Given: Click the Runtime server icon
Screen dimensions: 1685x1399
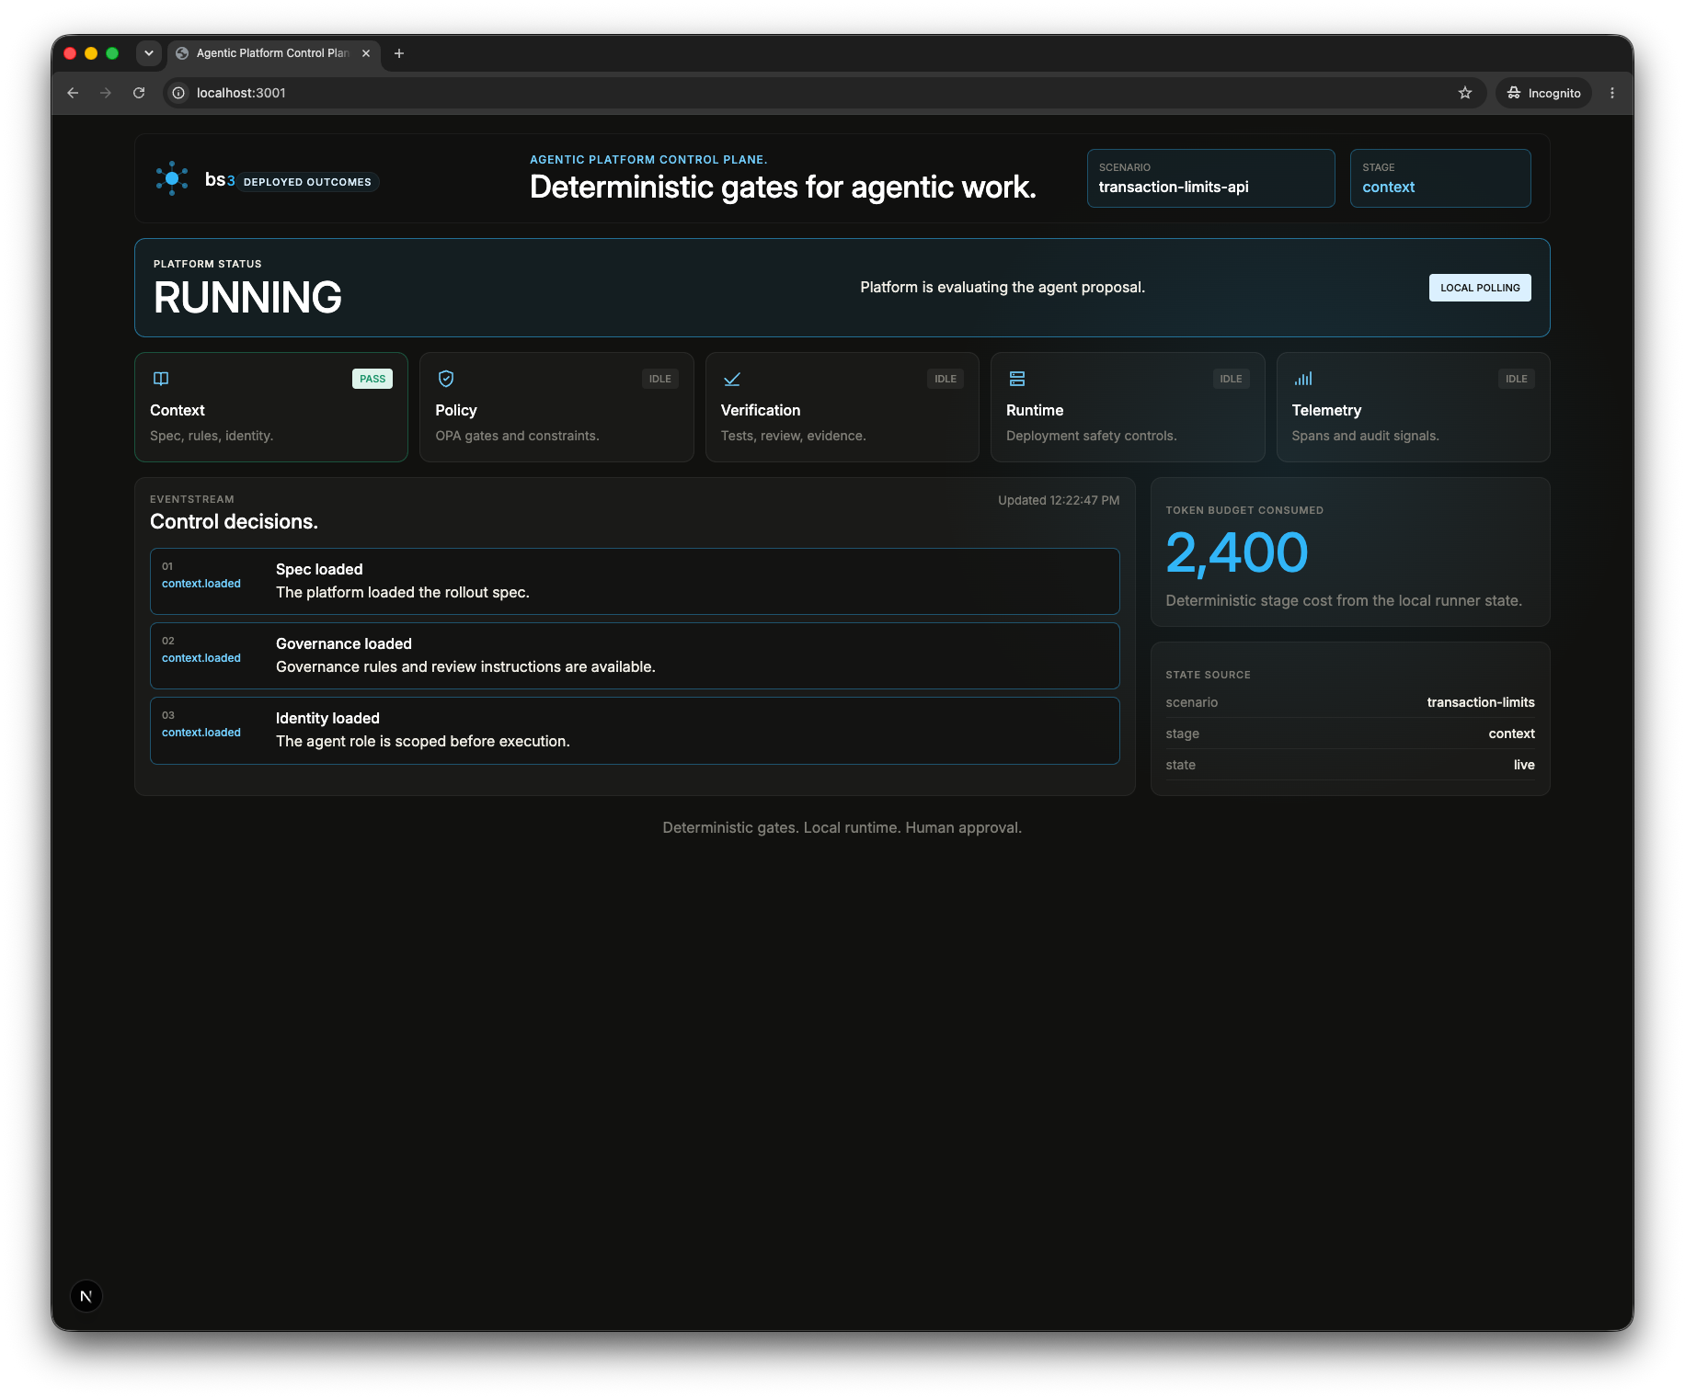Looking at the screenshot, I should click(x=1017, y=379).
